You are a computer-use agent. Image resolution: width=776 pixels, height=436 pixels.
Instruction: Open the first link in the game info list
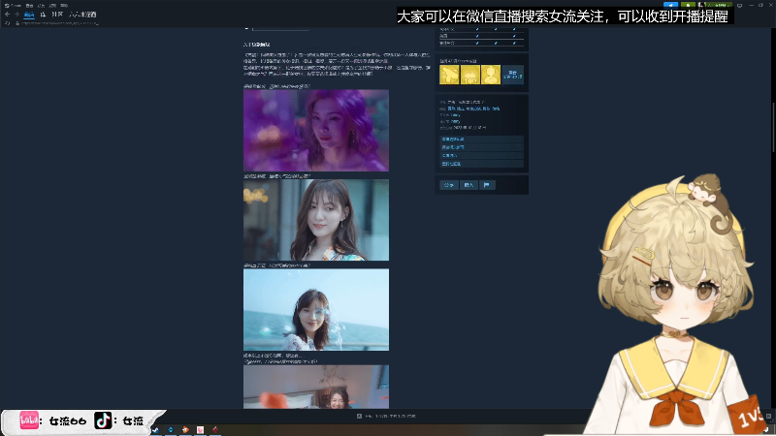click(x=481, y=140)
